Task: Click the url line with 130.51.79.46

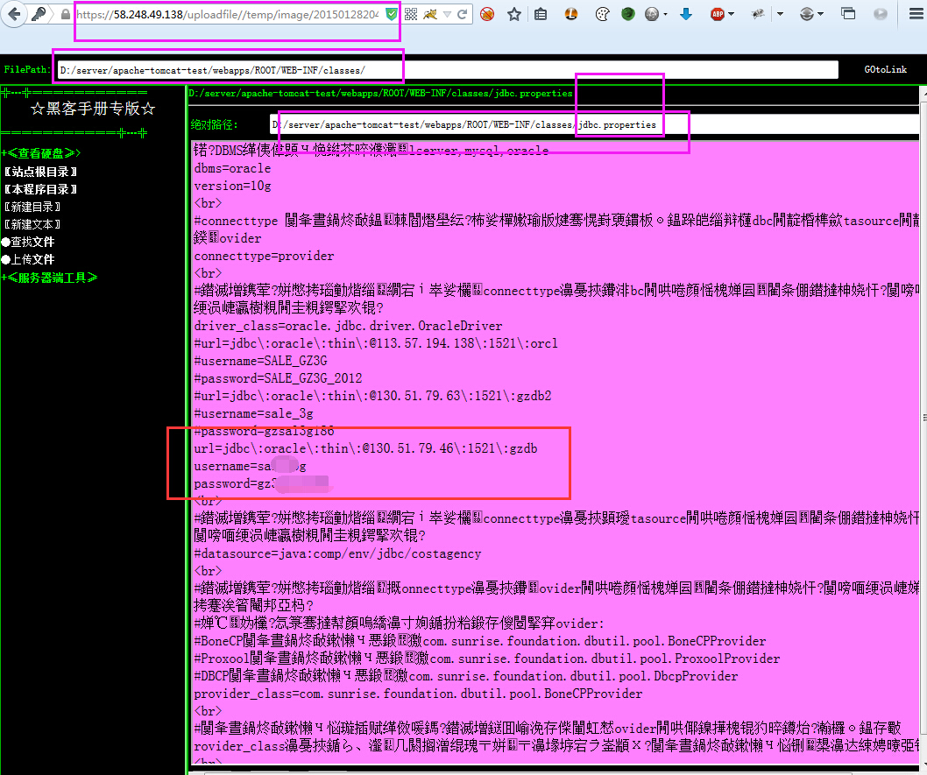Action: coord(366,449)
